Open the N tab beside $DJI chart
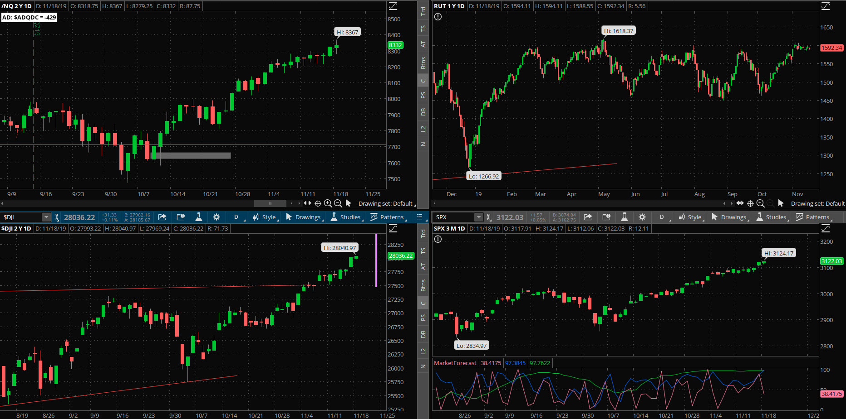 point(423,366)
